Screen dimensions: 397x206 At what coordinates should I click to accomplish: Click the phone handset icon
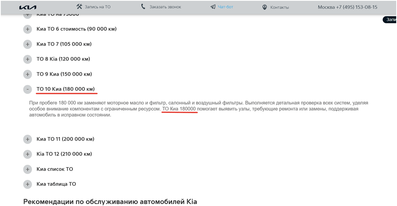point(143,6)
